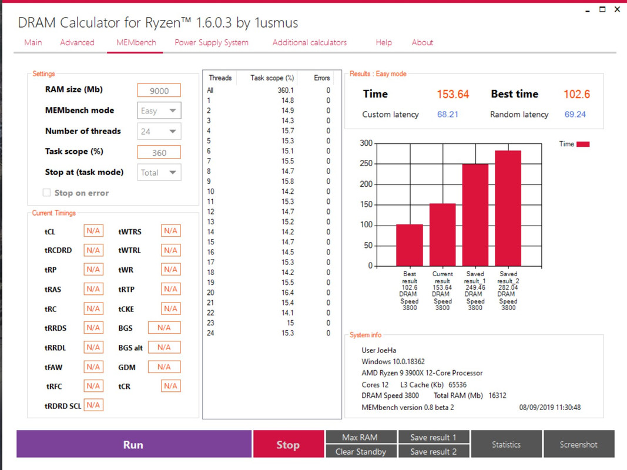
Task: Enable Stop on error checkbox
Action: coord(47,193)
